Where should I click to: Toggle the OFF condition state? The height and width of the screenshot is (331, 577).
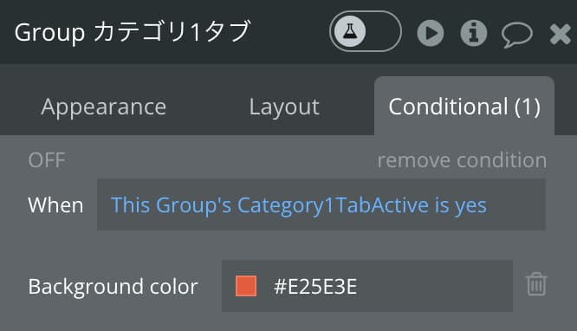(47, 160)
